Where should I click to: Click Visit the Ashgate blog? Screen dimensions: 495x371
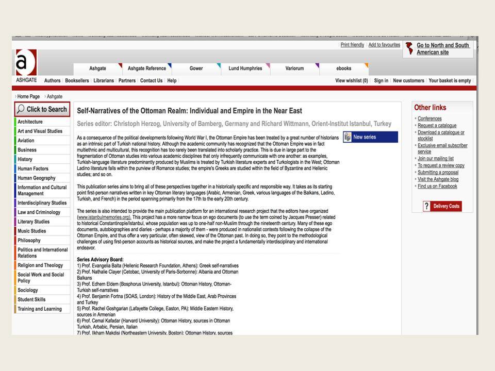pos(438,179)
